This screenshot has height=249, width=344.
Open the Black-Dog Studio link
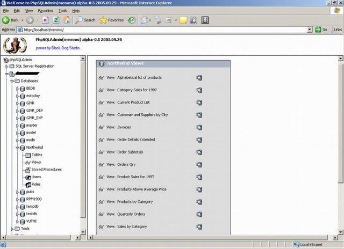coord(66,48)
